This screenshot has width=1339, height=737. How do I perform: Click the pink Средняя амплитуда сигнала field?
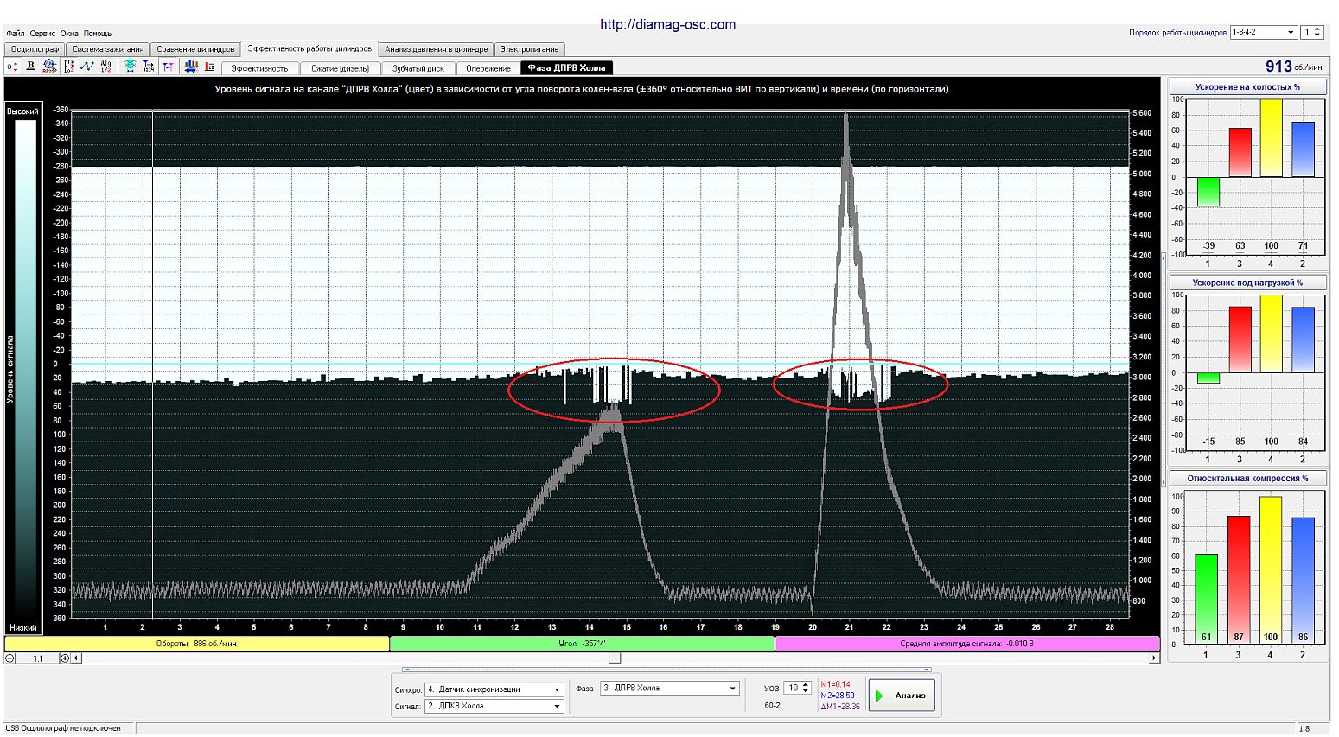tap(966, 644)
